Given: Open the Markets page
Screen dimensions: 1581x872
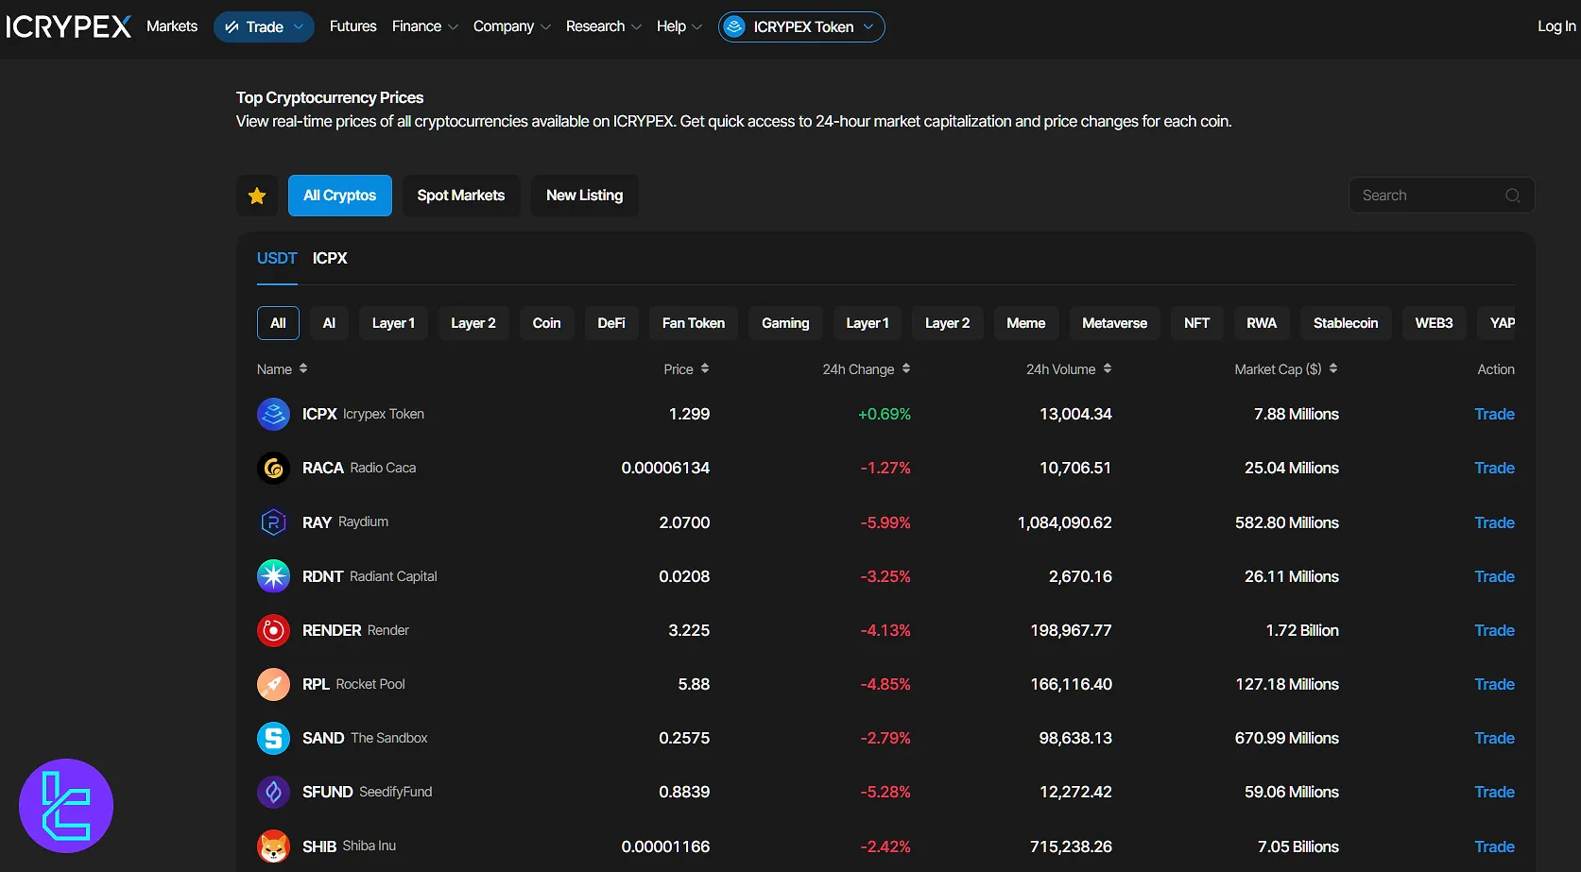Looking at the screenshot, I should (x=172, y=26).
